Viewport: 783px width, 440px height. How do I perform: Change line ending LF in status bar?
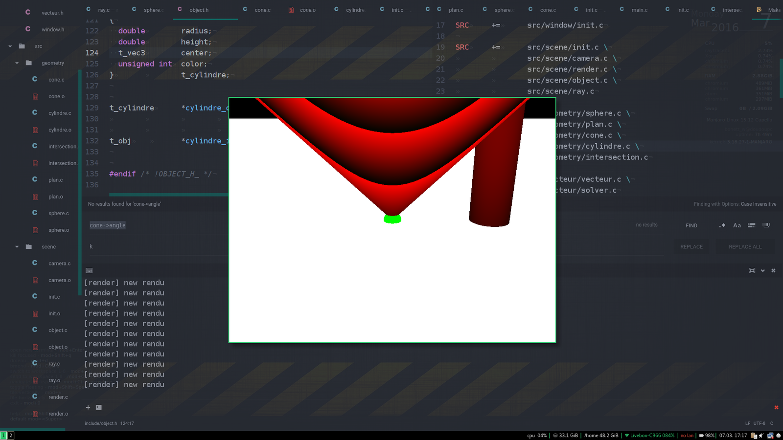click(x=748, y=423)
